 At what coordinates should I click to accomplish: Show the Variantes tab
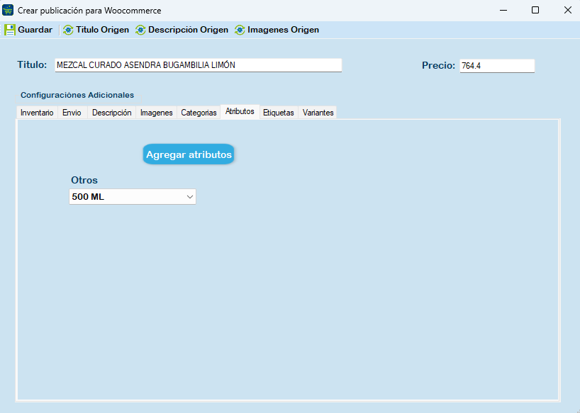318,113
